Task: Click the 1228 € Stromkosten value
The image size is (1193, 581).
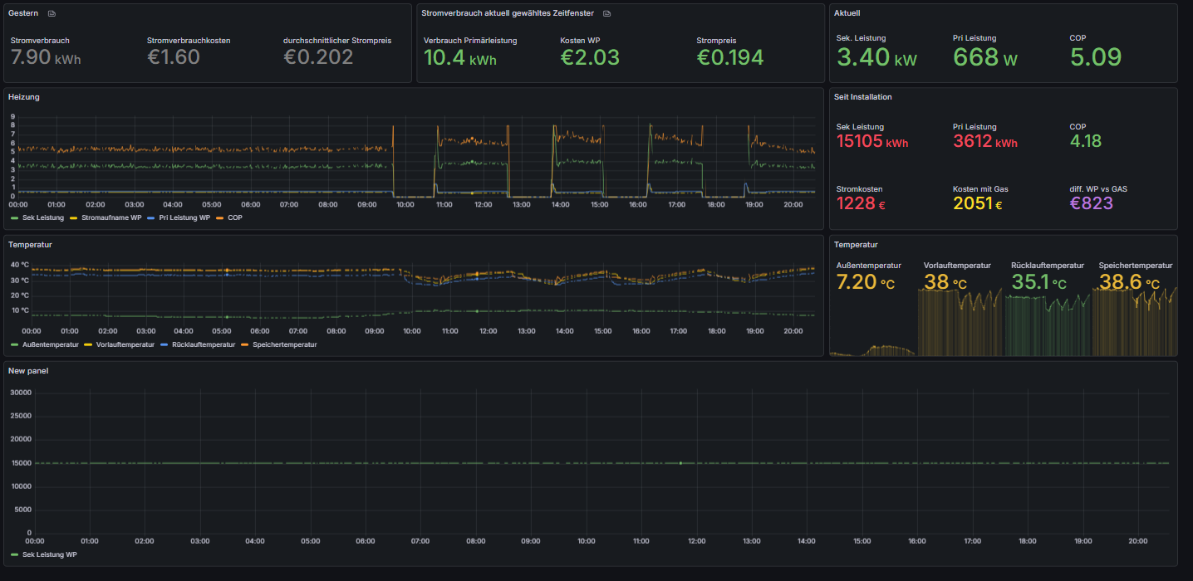Action: (x=860, y=203)
